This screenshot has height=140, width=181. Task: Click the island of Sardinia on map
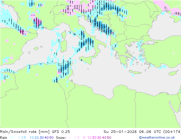click(x=64, y=46)
